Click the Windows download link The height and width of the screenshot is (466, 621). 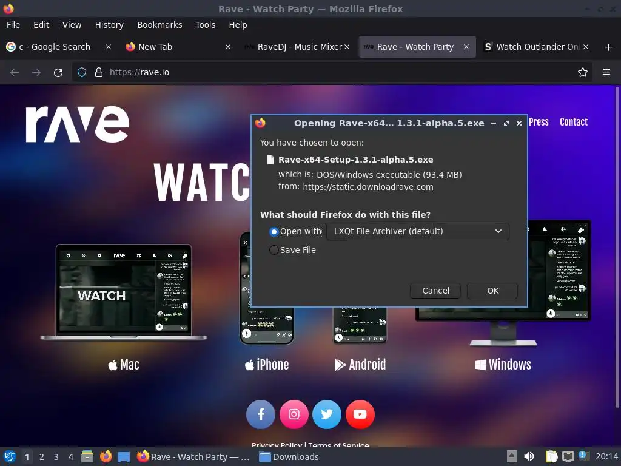point(503,365)
